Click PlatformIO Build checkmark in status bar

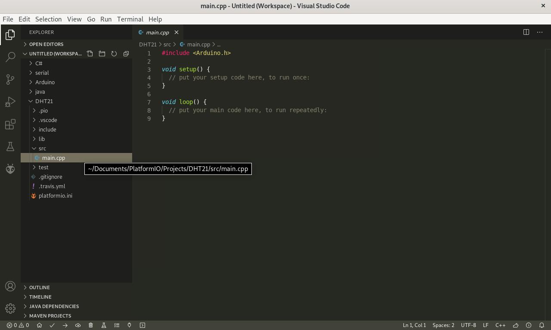pyautogui.click(x=52, y=325)
